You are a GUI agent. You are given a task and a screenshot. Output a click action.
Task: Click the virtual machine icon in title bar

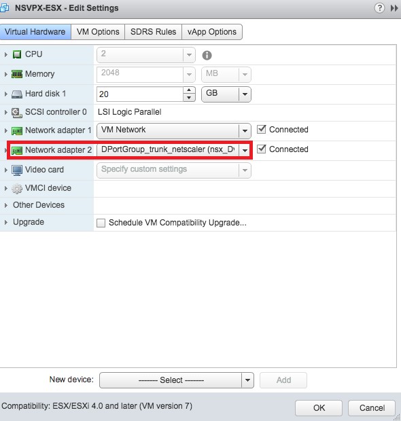point(4,8)
